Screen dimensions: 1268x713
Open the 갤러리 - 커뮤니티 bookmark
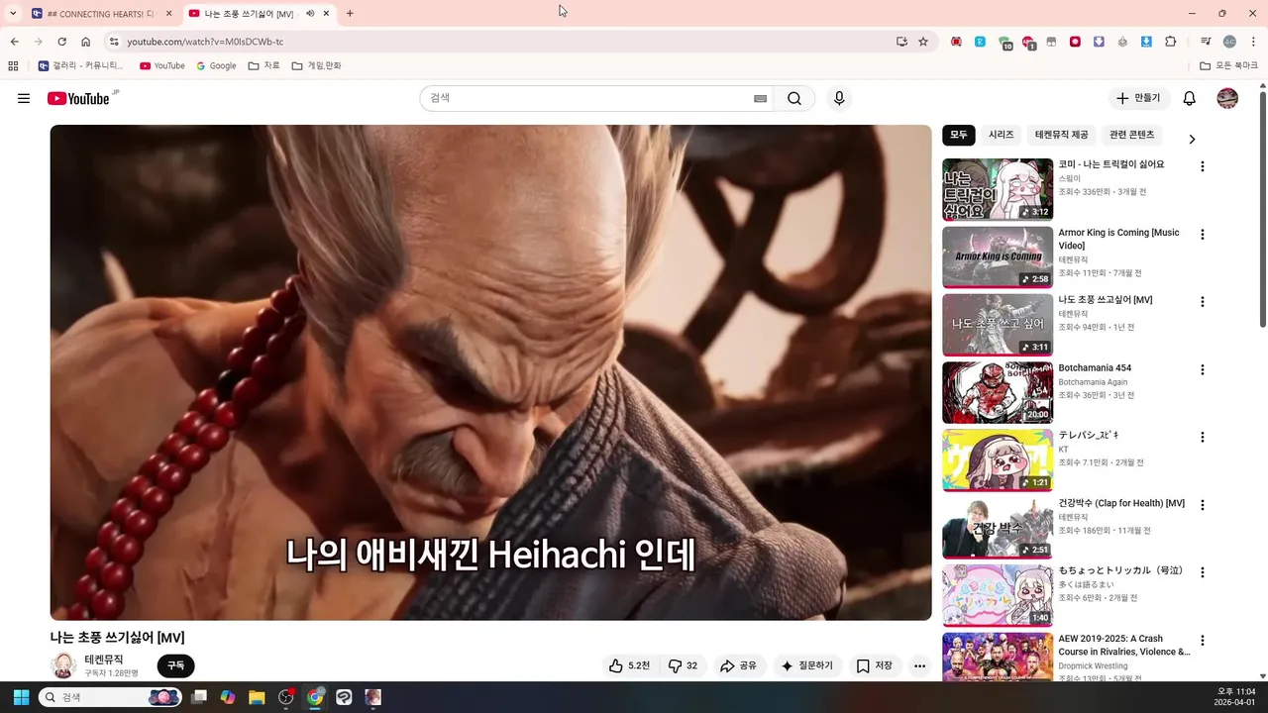81,65
